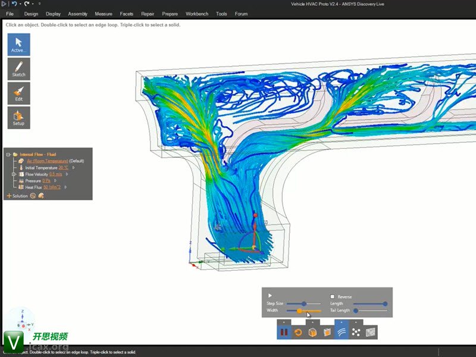The width and height of the screenshot is (476, 357).
Task: Open the Workbench menu tab
Action: point(197,14)
